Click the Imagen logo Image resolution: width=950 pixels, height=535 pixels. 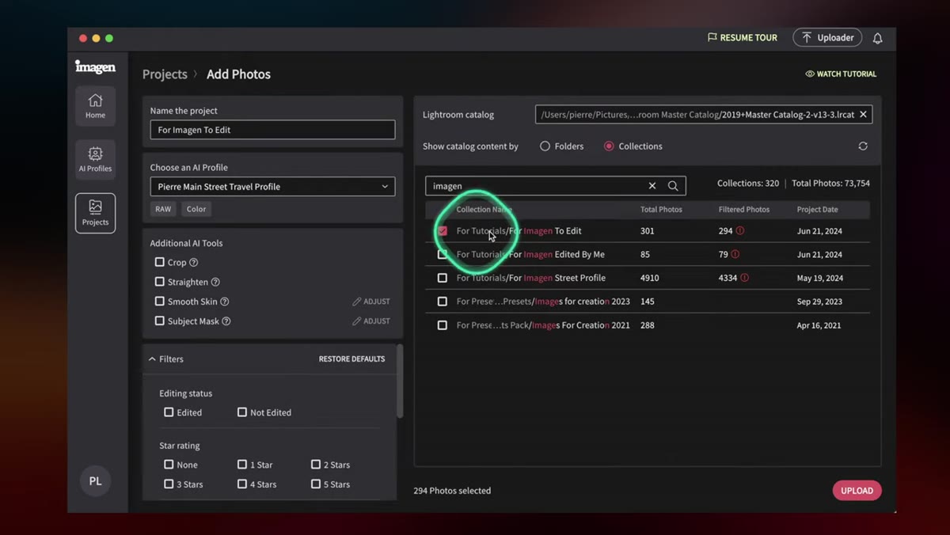click(95, 67)
